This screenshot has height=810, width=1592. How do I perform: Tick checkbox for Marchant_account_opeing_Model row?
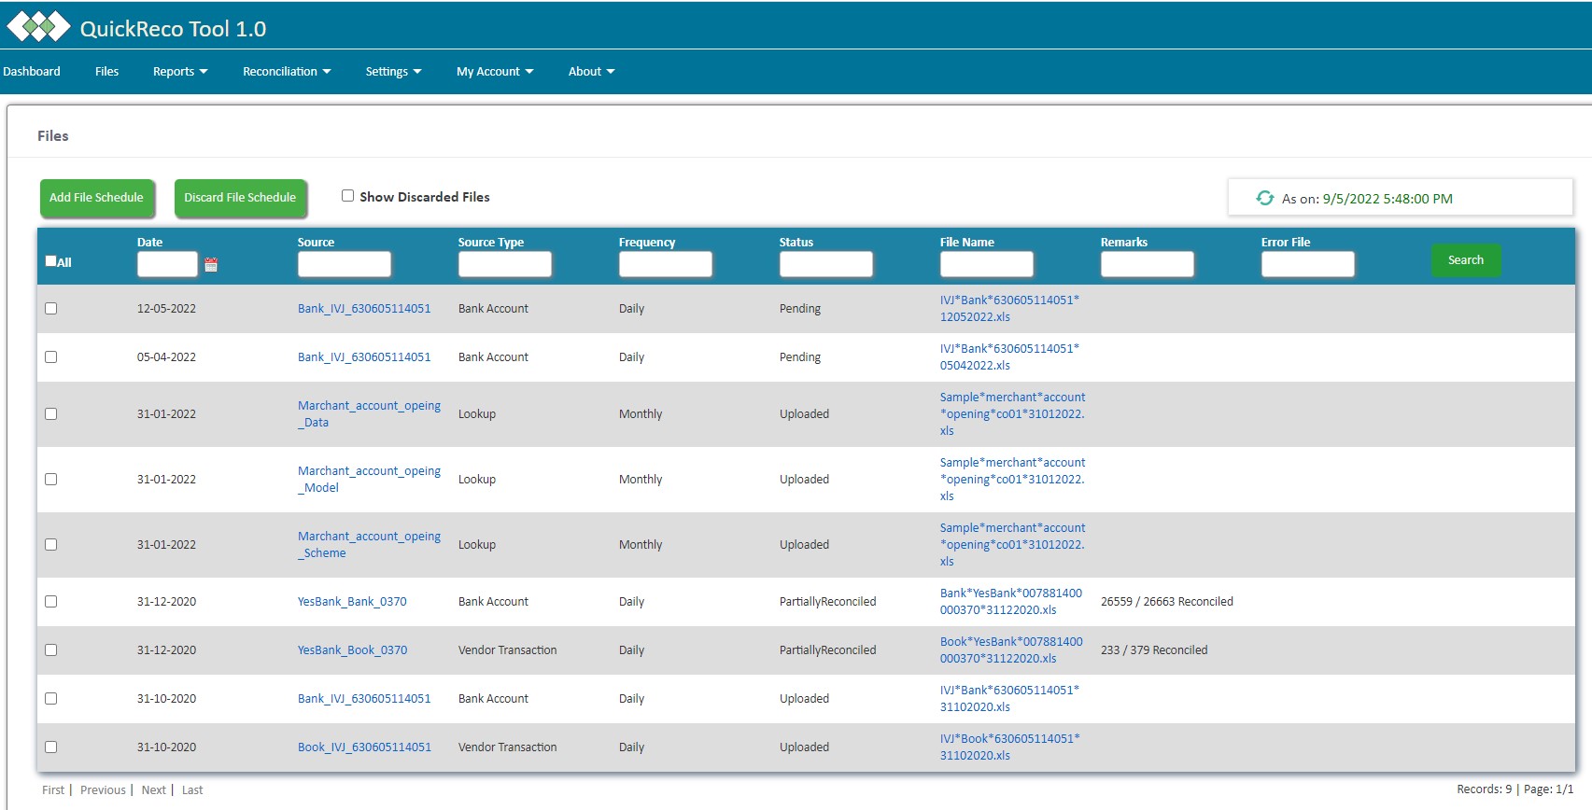[51, 480]
